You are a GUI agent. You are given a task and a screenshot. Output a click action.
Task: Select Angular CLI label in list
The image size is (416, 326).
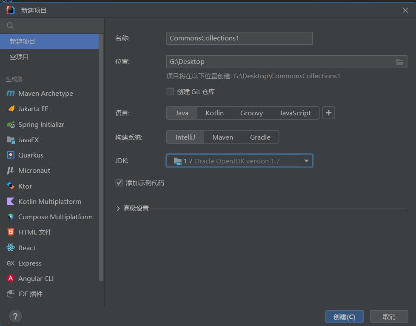pos(36,278)
